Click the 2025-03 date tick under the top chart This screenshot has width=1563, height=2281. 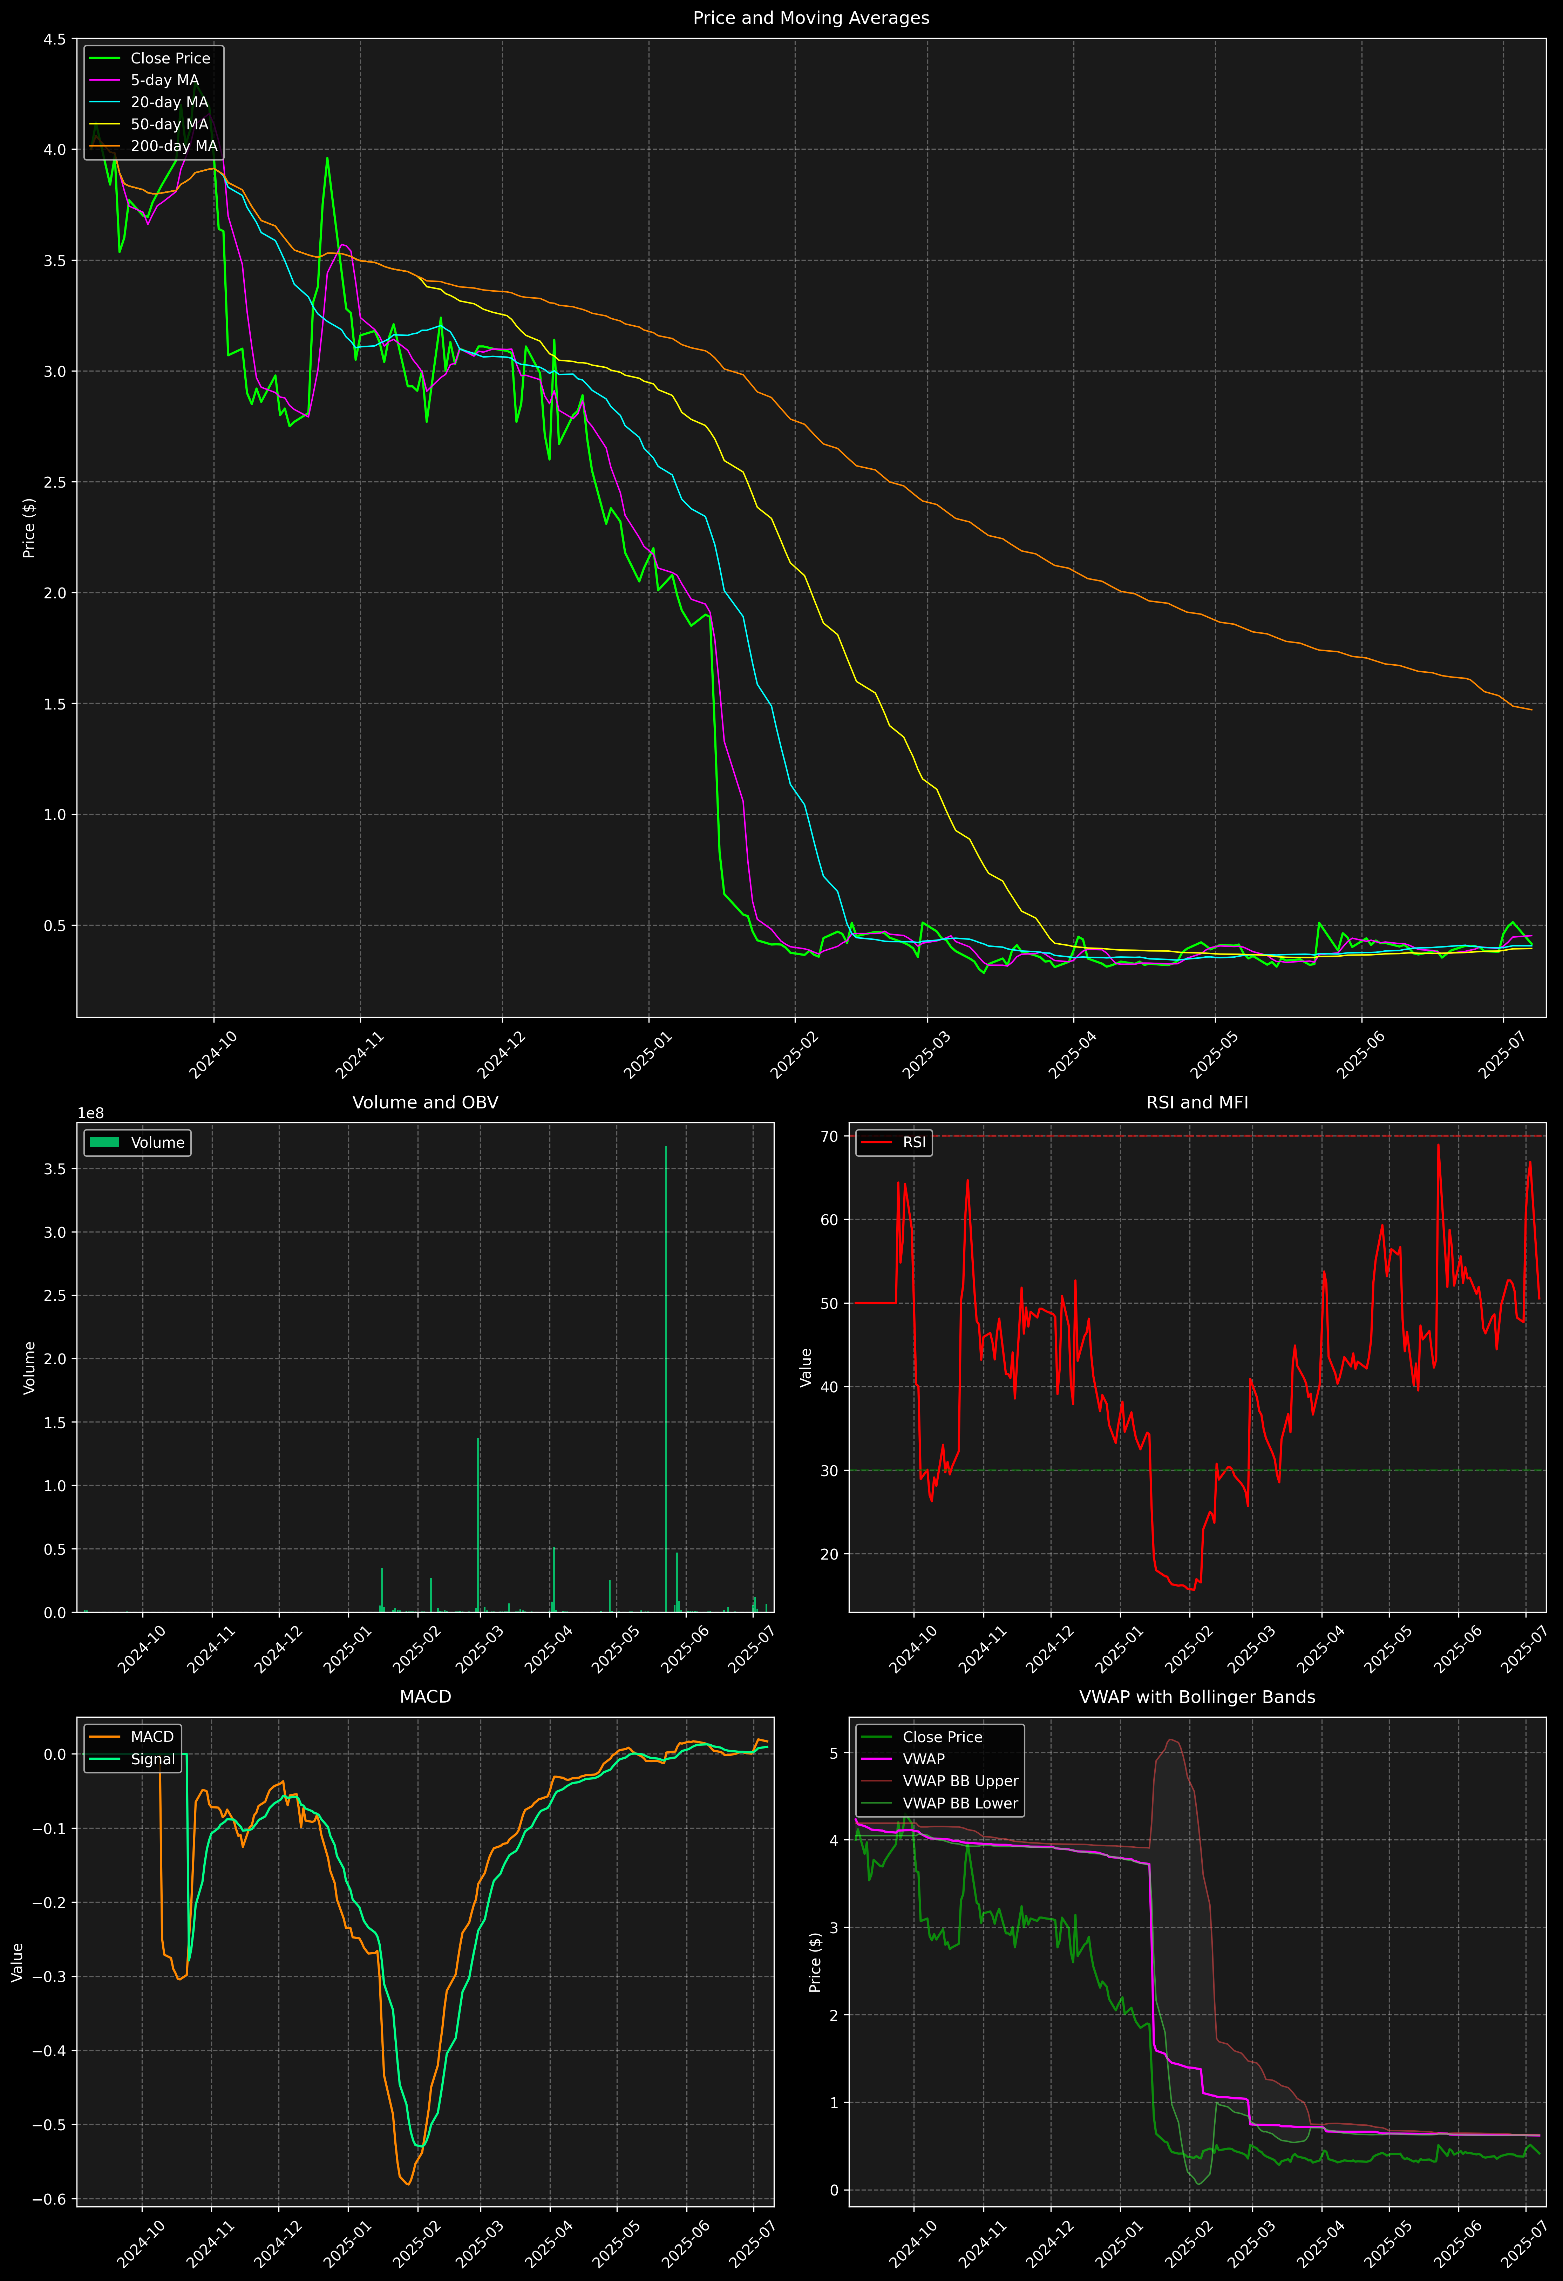pos(926,1055)
